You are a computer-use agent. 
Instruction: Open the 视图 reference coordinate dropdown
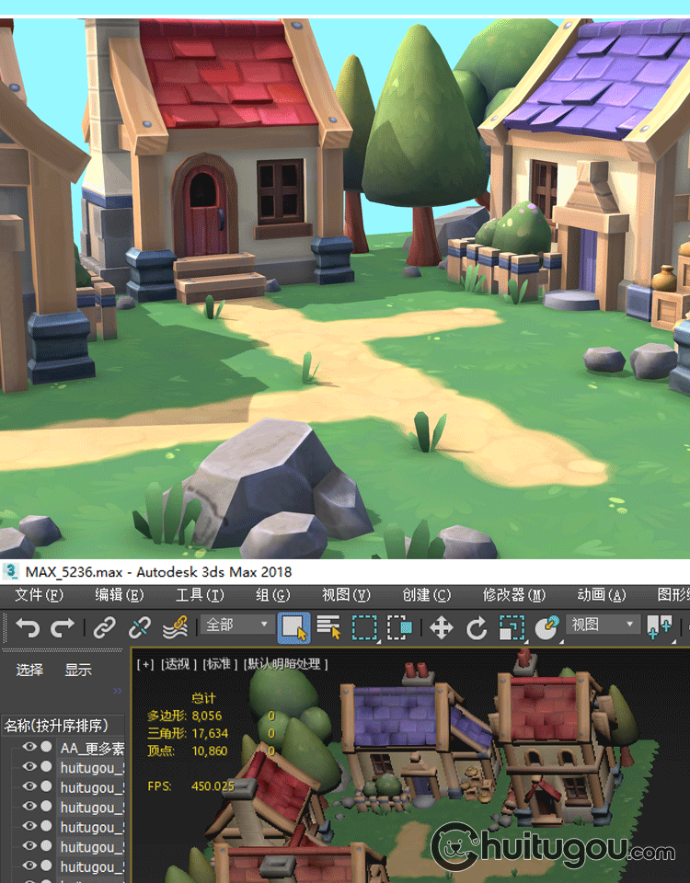click(x=604, y=625)
